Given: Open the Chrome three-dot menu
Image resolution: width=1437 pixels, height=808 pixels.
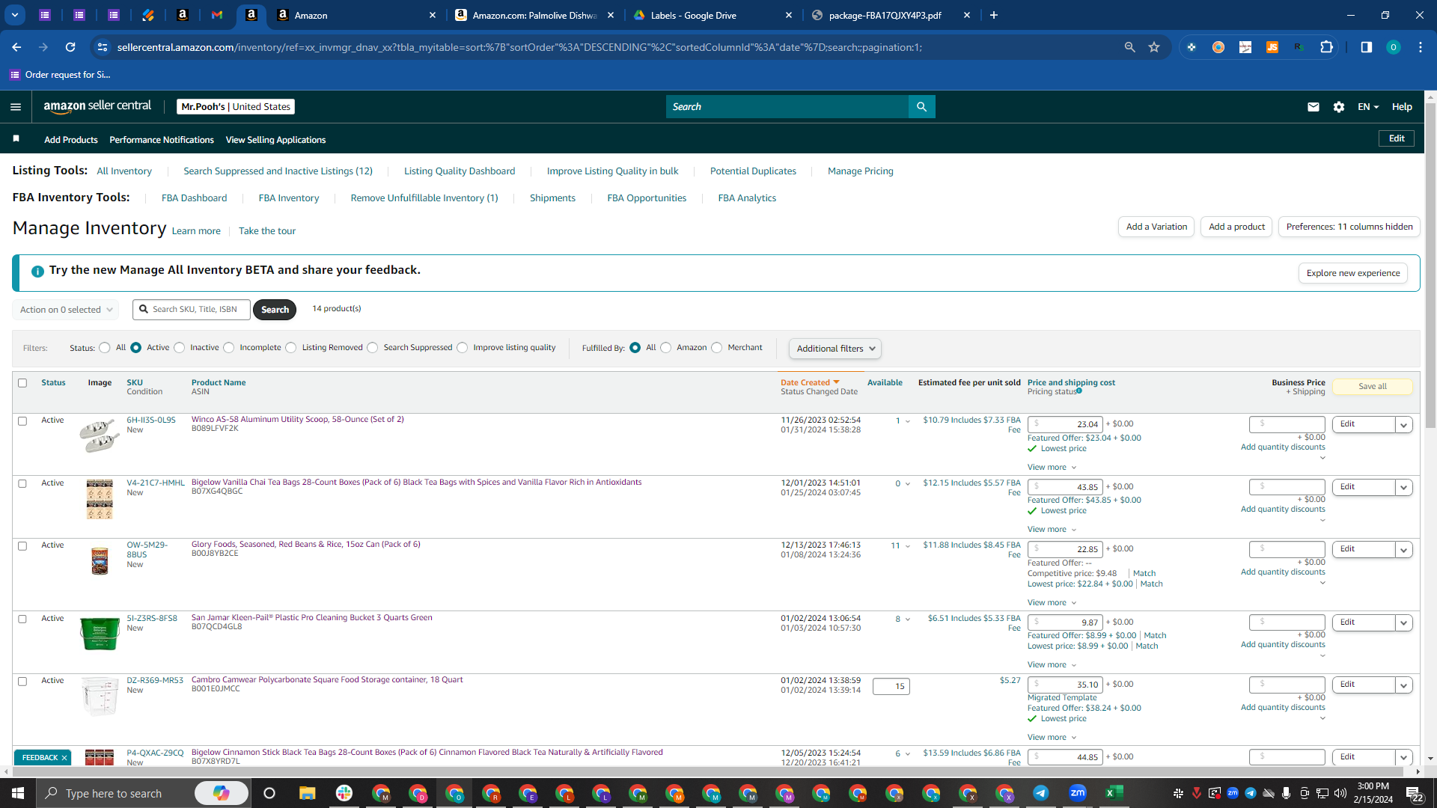Looking at the screenshot, I should point(1421,47).
